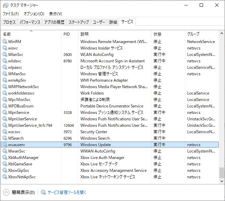The width and height of the screenshot is (225, 201).
Task: Collapse view with the 簡易表示 arrow icon
Action: coord(6,193)
